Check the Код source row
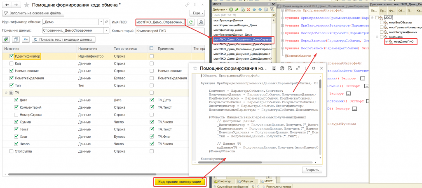422x188 pixels. click(x=11, y=63)
